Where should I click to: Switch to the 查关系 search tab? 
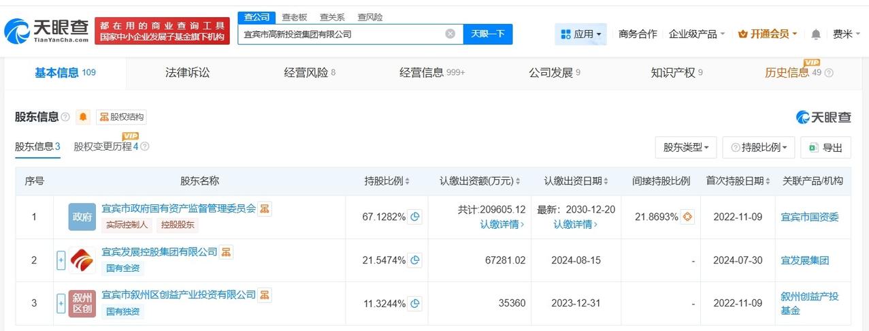332,17
